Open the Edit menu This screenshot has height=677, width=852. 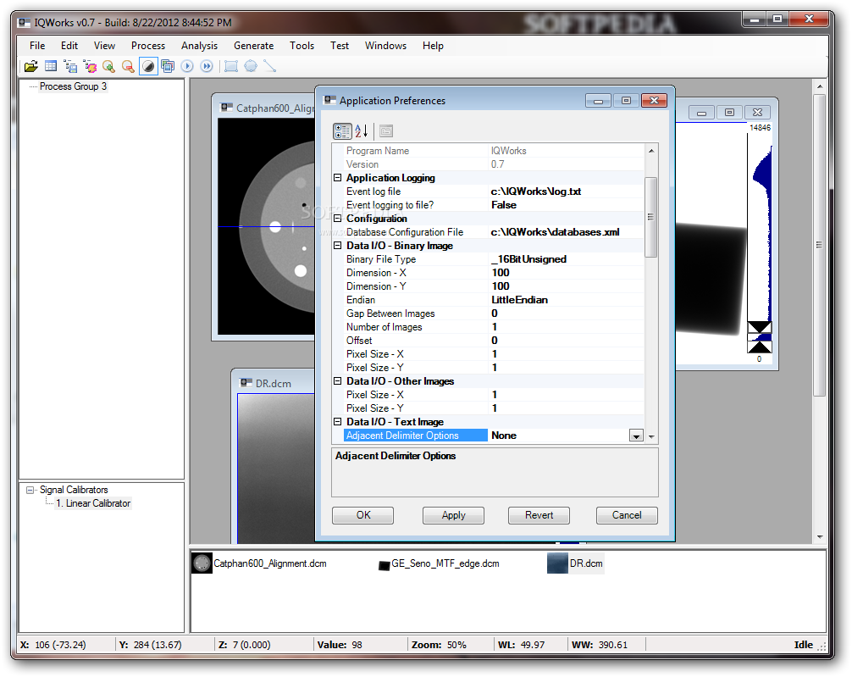point(69,46)
